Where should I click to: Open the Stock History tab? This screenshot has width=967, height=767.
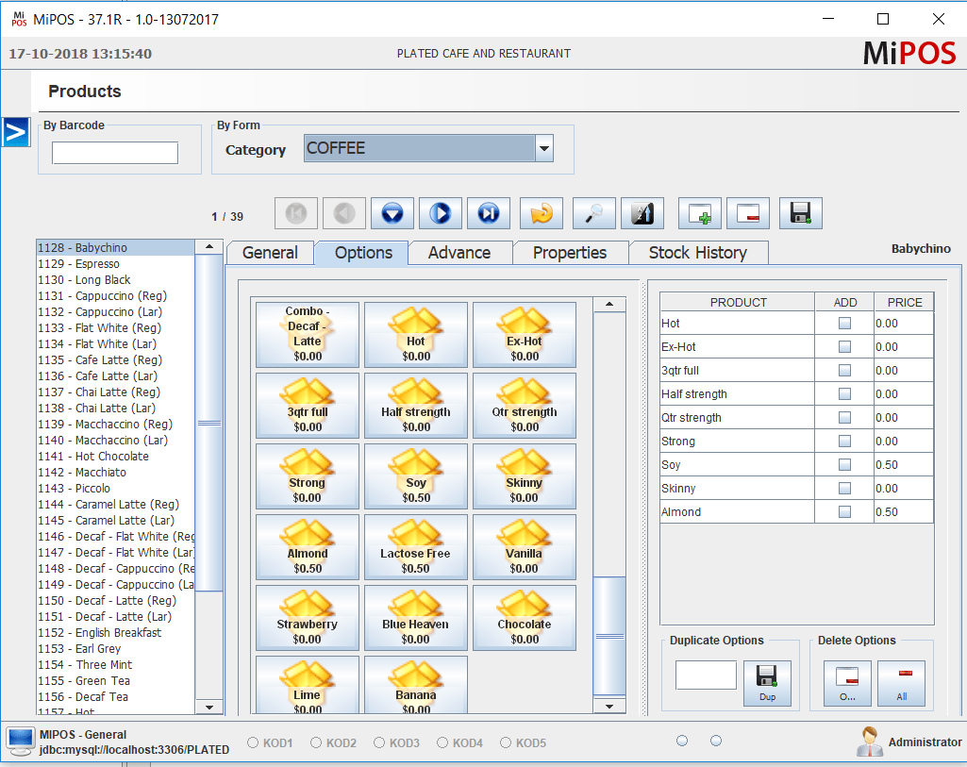pyautogui.click(x=699, y=252)
